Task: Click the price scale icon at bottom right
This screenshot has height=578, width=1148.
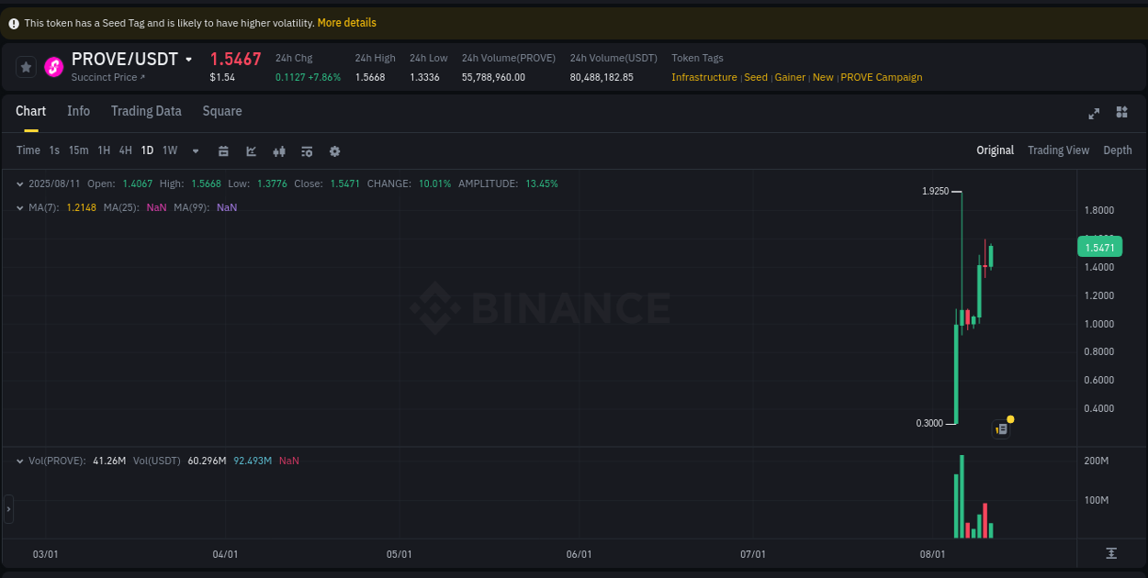Action: pos(1109,554)
